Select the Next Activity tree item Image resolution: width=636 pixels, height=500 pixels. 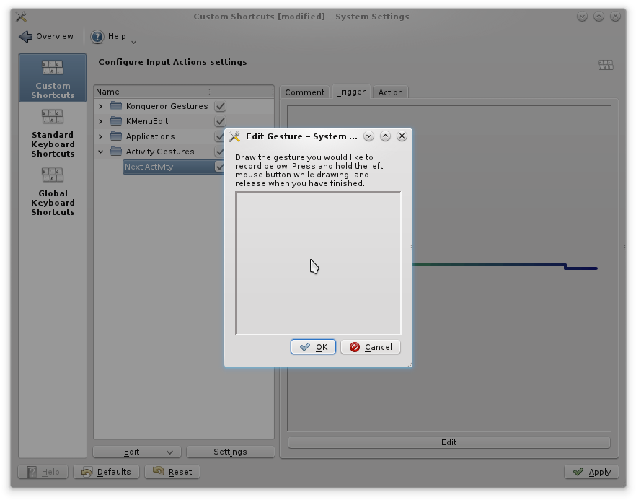click(x=149, y=167)
